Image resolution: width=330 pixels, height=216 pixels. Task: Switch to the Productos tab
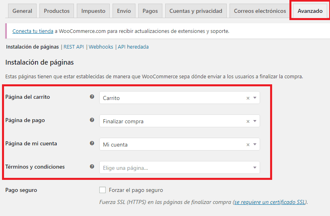(x=57, y=11)
